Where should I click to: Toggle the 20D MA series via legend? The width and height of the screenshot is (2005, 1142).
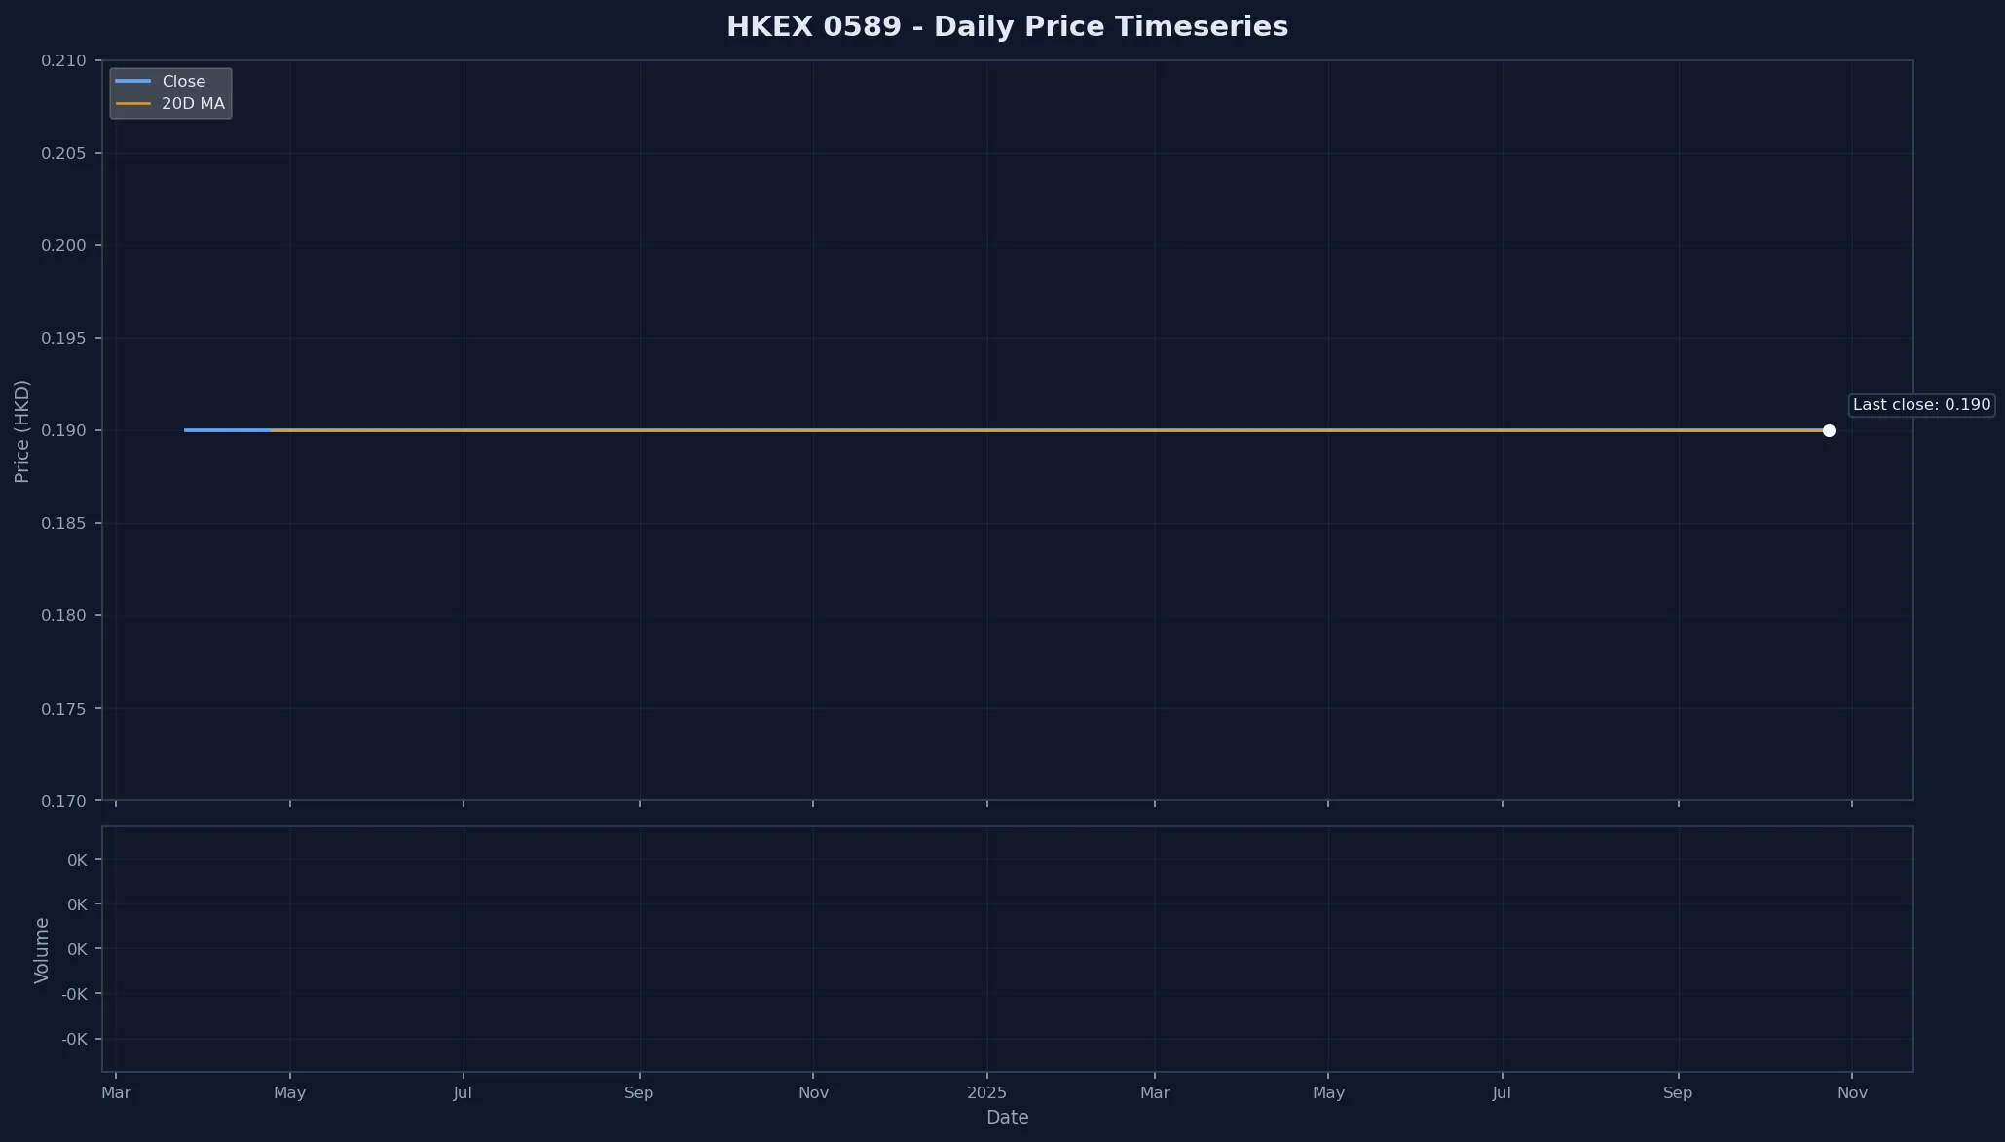coord(195,103)
